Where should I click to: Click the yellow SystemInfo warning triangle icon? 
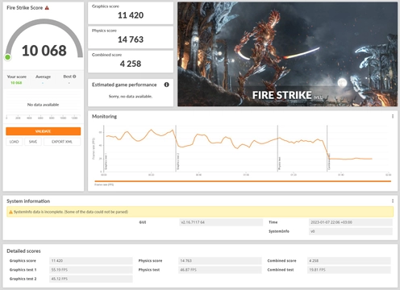[10, 212]
